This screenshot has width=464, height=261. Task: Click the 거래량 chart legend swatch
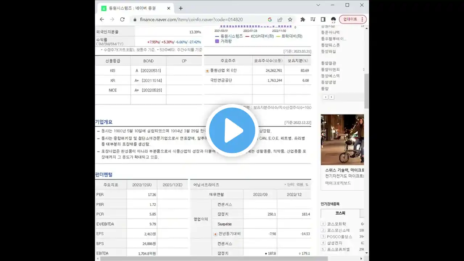click(217, 41)
